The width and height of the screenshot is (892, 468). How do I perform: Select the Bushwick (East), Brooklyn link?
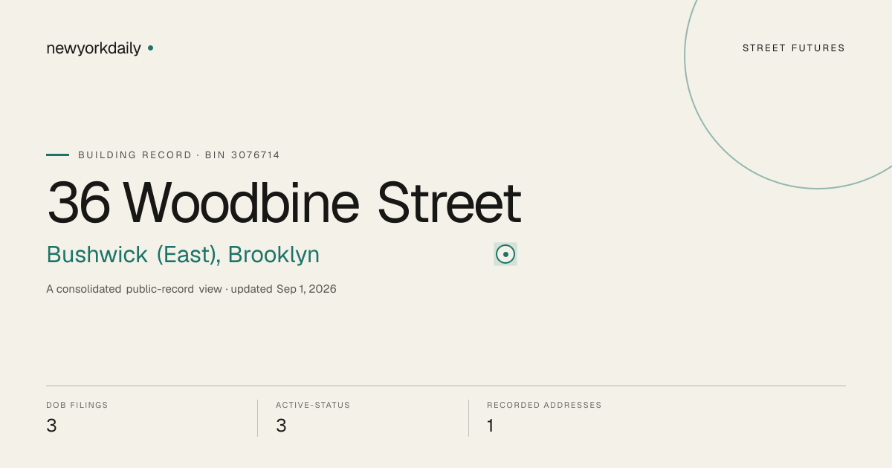click(183, 255)
